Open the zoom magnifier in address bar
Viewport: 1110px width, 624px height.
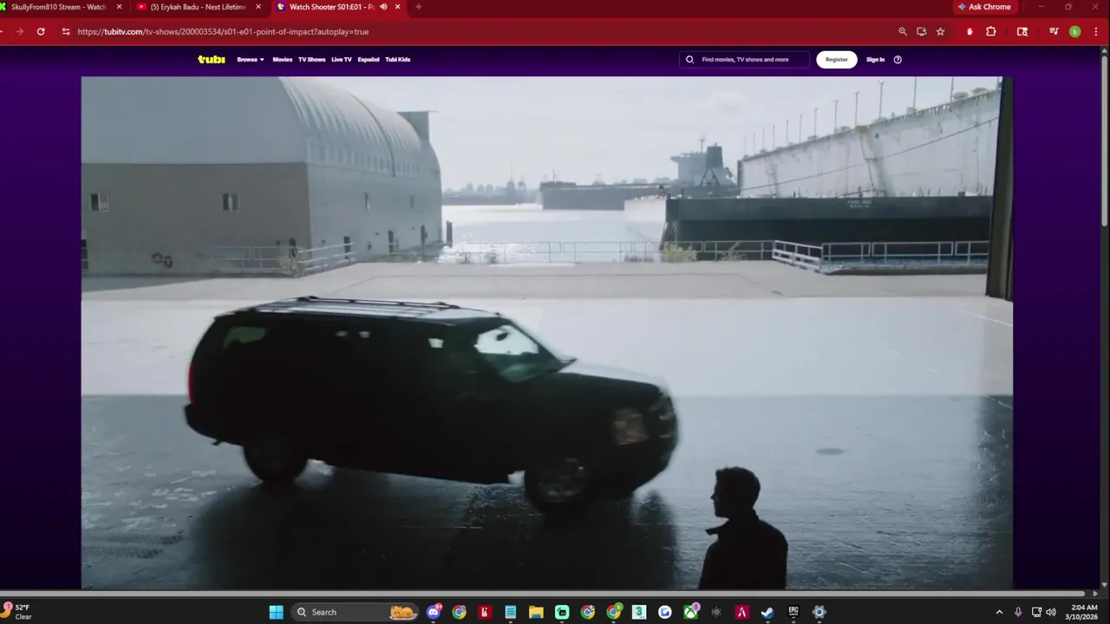point(903,31)
